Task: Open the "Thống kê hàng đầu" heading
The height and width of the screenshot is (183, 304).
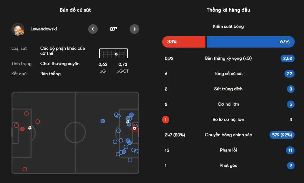Action: tap(228, 10)
